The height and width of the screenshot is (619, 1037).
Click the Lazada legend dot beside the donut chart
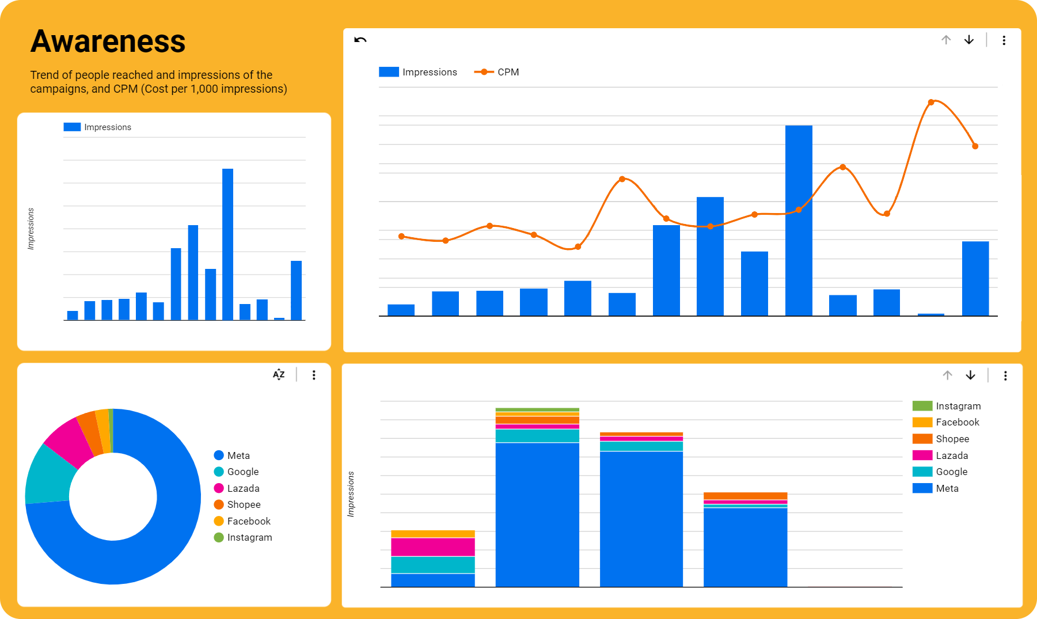pyautogui.click(x=219, y=488)
